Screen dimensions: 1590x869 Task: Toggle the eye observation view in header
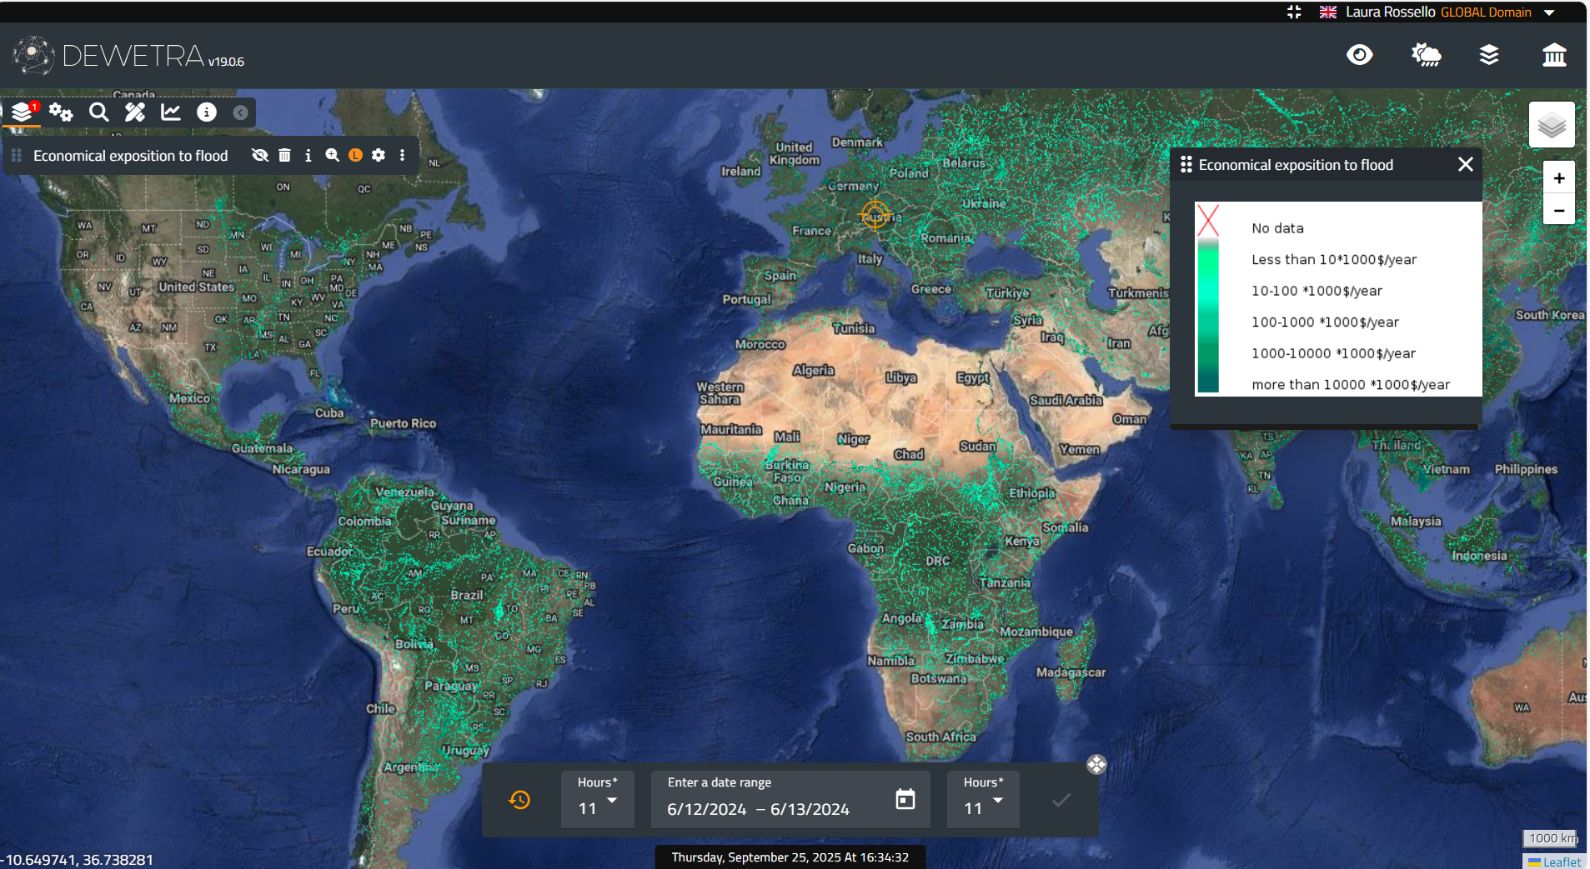coord(1359,56)
